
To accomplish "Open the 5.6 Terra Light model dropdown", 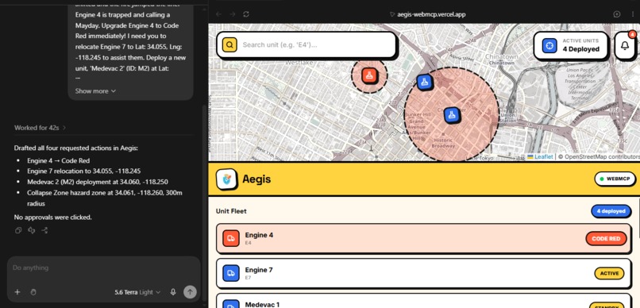I will 137,292.
